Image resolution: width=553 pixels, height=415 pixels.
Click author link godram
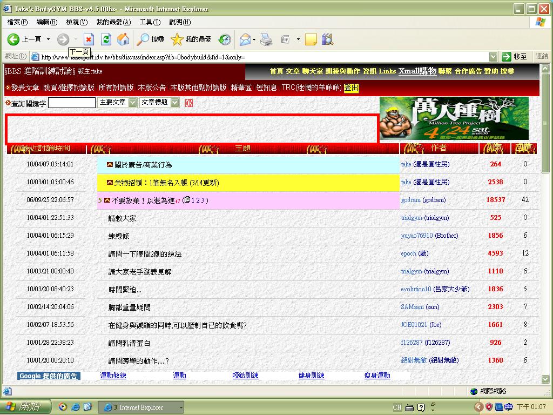(x=411, y=200)
